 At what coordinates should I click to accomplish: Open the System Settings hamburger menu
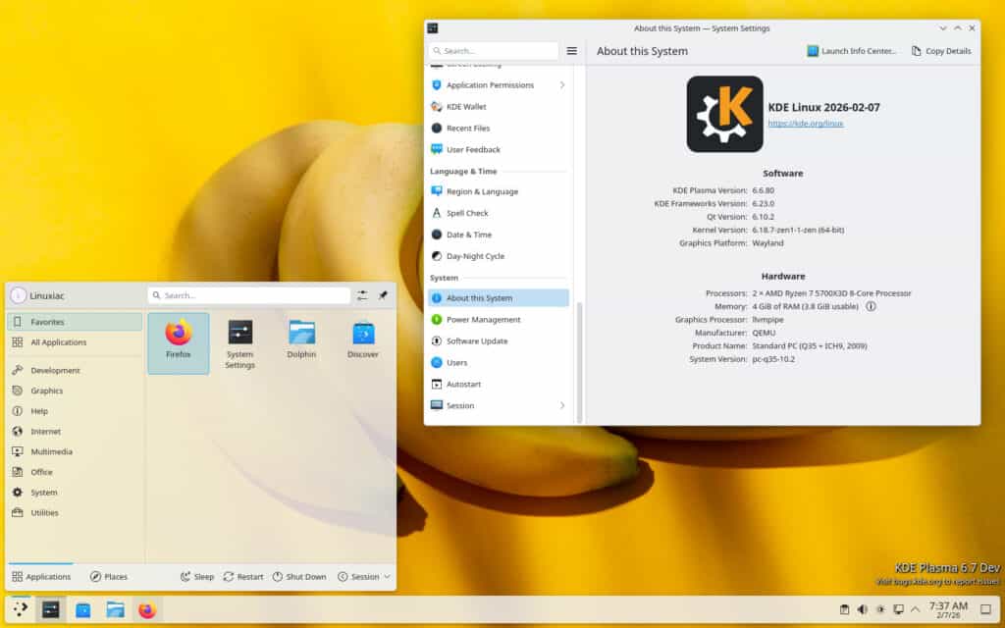(572, 50)
